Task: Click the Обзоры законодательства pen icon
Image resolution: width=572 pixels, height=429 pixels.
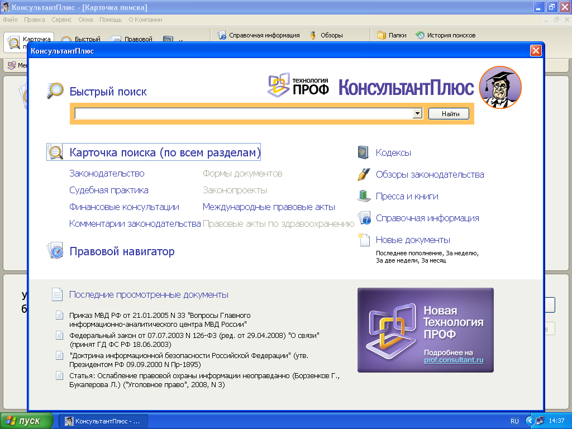Action: pyautogui.click(x=364, y=174)
